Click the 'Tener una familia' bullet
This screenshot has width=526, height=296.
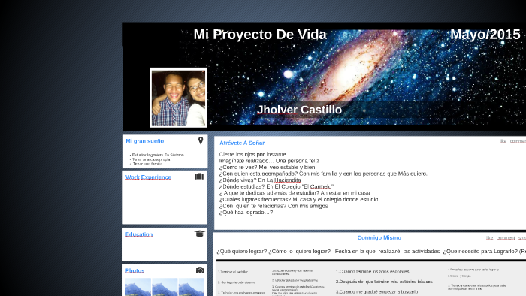[x=147, y=164]
